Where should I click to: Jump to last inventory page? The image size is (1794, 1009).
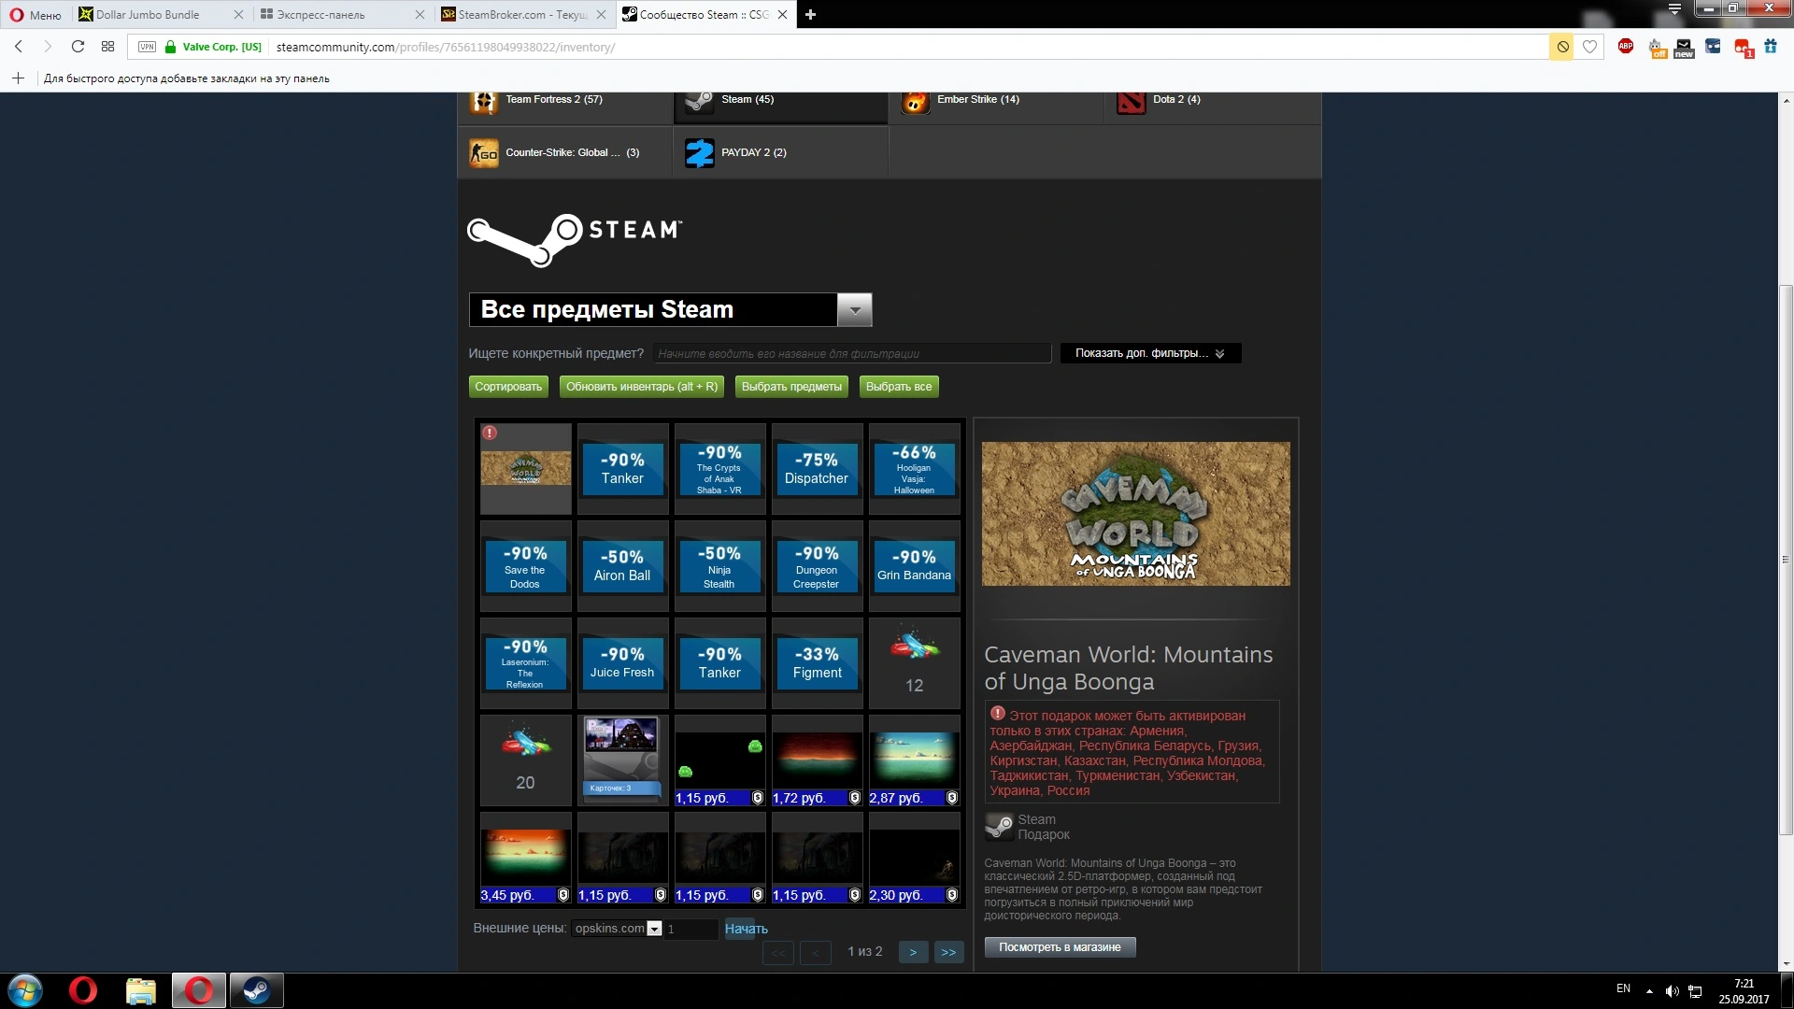(x=948, y=952)
